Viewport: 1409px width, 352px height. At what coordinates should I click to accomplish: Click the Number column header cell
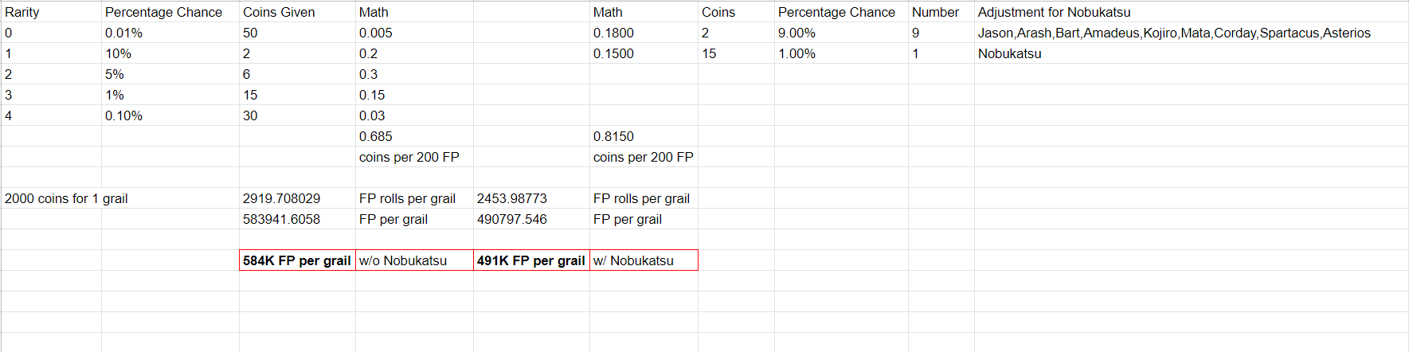[941, 12]
